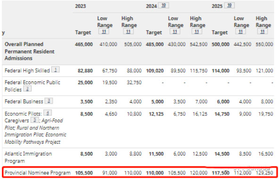Open footnote 11 under 2024 Low Range
The height and width of the screenshot is (179, 279).
175,32
